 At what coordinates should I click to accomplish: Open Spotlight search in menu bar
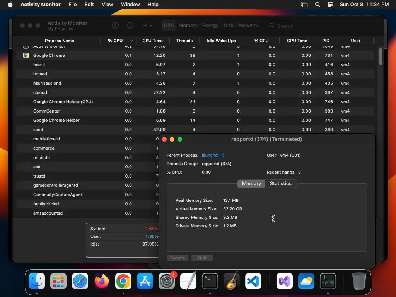pyautogui.click(x=317, y=5)
